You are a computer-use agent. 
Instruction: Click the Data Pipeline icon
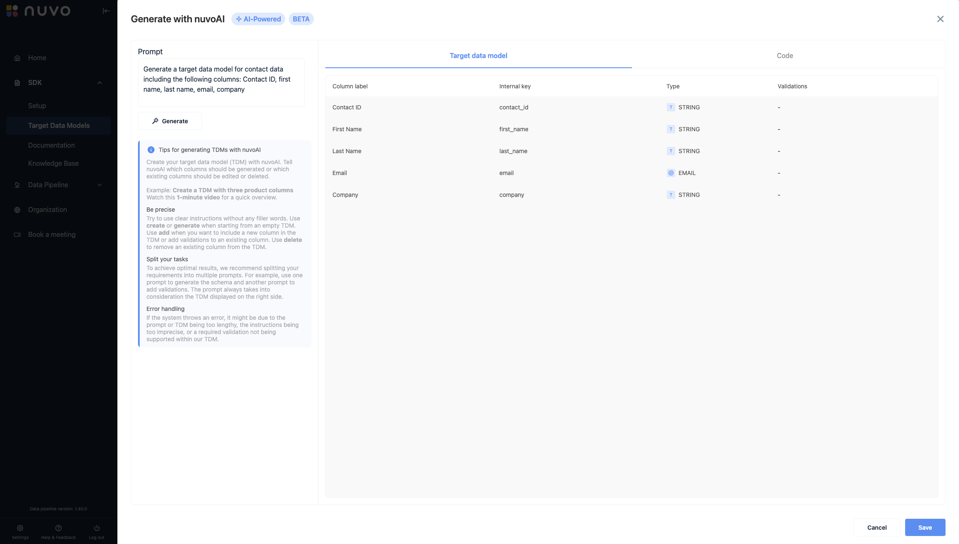click(17, 185)
